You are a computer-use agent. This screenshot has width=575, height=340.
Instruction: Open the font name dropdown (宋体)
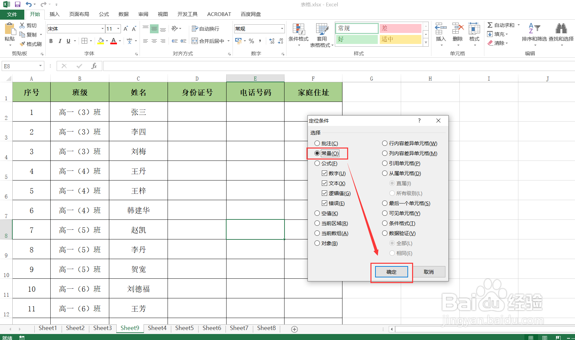pos(103,29)
